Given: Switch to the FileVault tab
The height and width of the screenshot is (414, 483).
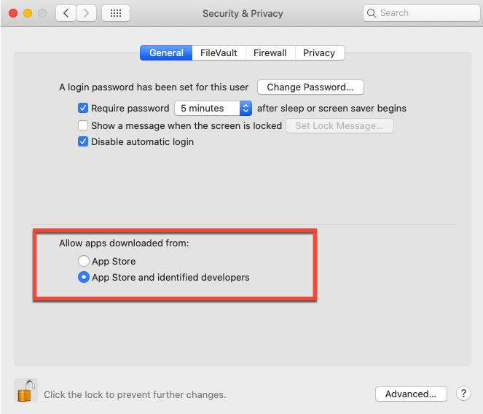Looking at the screenshot, I should point(219,52).
